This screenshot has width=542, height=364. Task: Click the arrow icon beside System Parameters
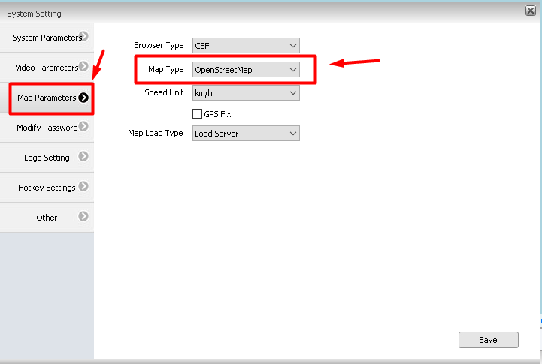click(x=84, y=36)
